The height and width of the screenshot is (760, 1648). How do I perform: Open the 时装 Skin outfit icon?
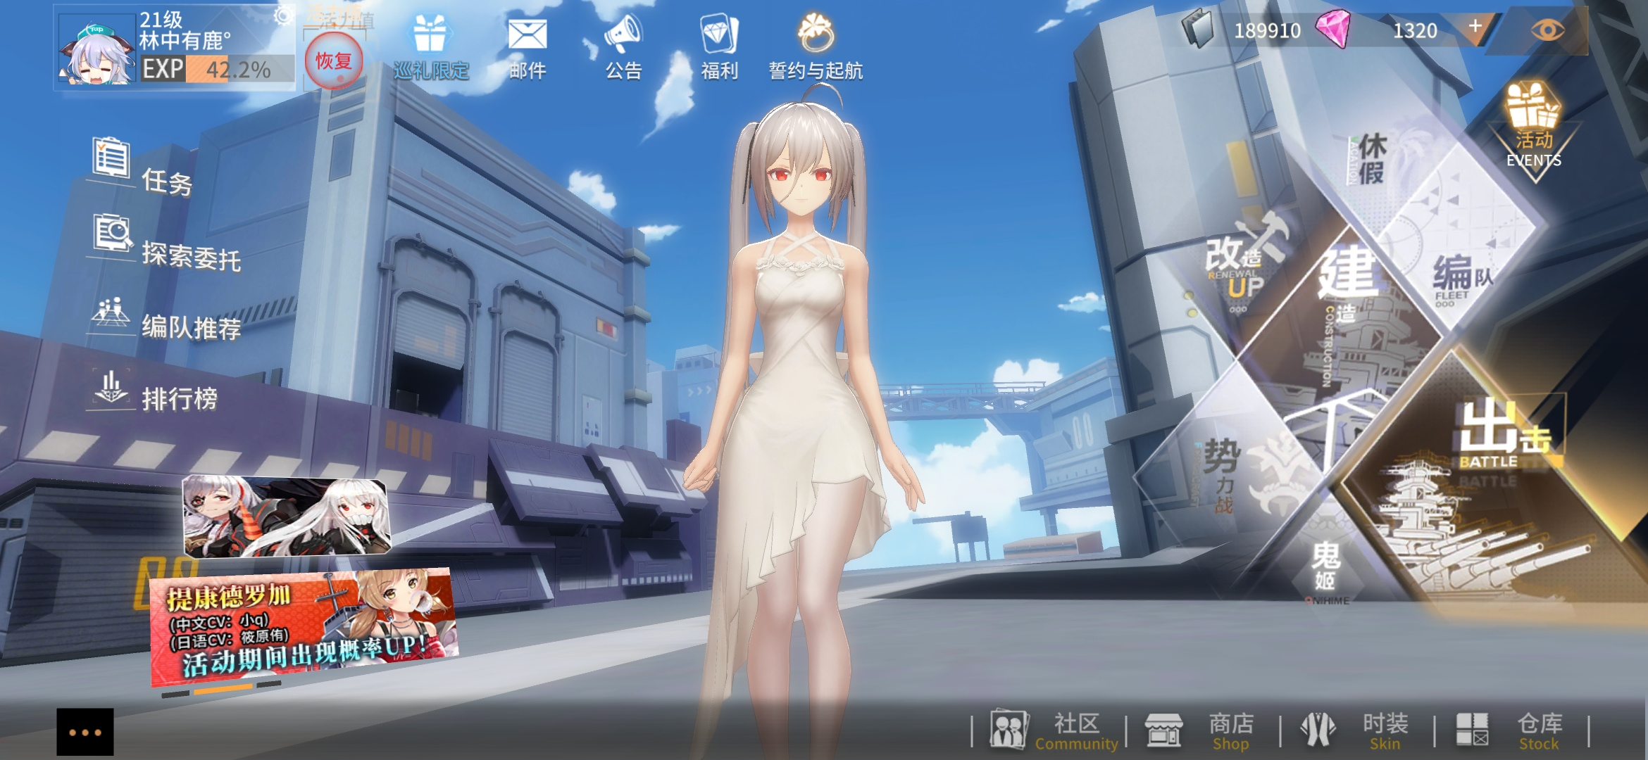point(1318,729)
